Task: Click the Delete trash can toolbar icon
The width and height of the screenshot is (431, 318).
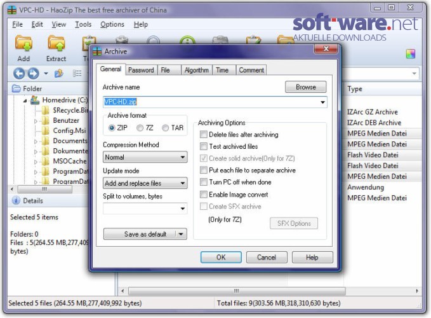Action: pos(122,40)
